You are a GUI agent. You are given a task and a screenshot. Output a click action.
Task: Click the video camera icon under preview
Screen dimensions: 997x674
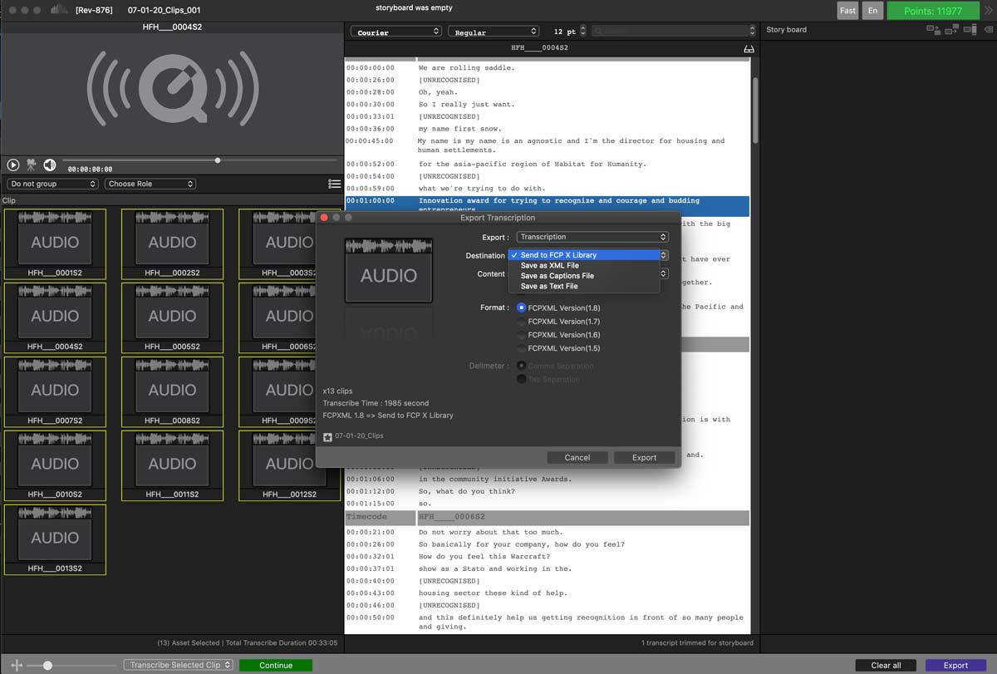(x=32, y=165)
